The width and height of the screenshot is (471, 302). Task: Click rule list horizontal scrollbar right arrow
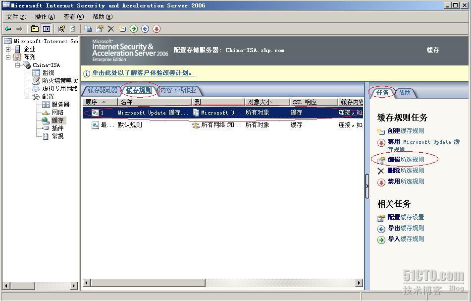tap(359, 283)
